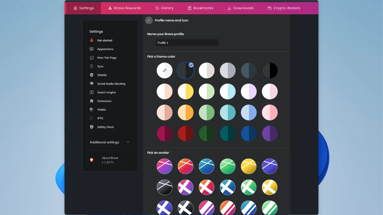Choose the yellow avatar with white X
Viewport: 383px width, 215px height.
point(270,187)
